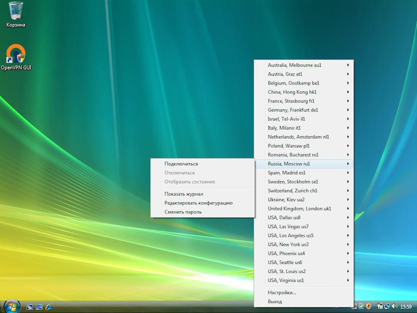Expand the Germany, Frankfurt de1 submenu arrow
The height and width of the screenshot is (313, 417).
pos(348,110)
